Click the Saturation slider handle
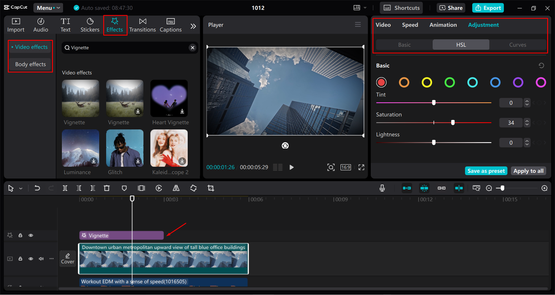 [x=453, y=123]
